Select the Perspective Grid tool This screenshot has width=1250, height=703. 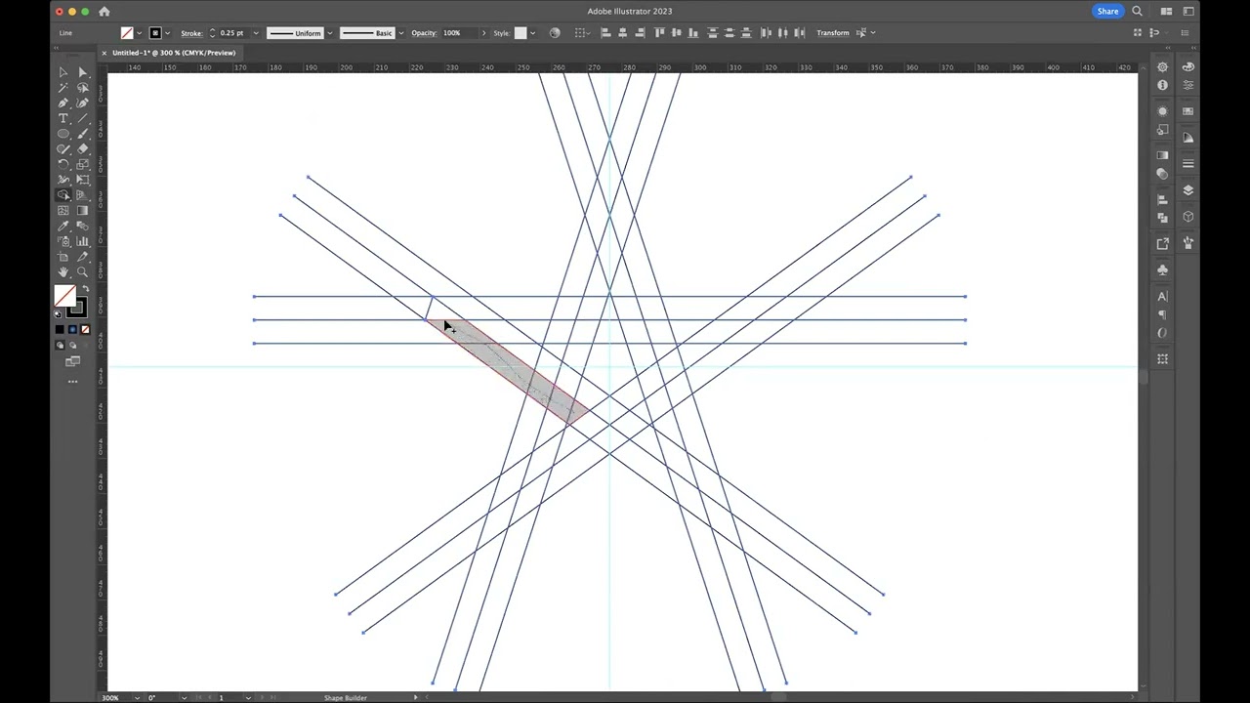click(x=82, y=195)
